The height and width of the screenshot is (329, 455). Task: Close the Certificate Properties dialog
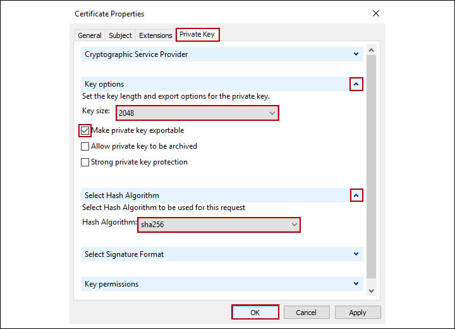pos(376,13)
